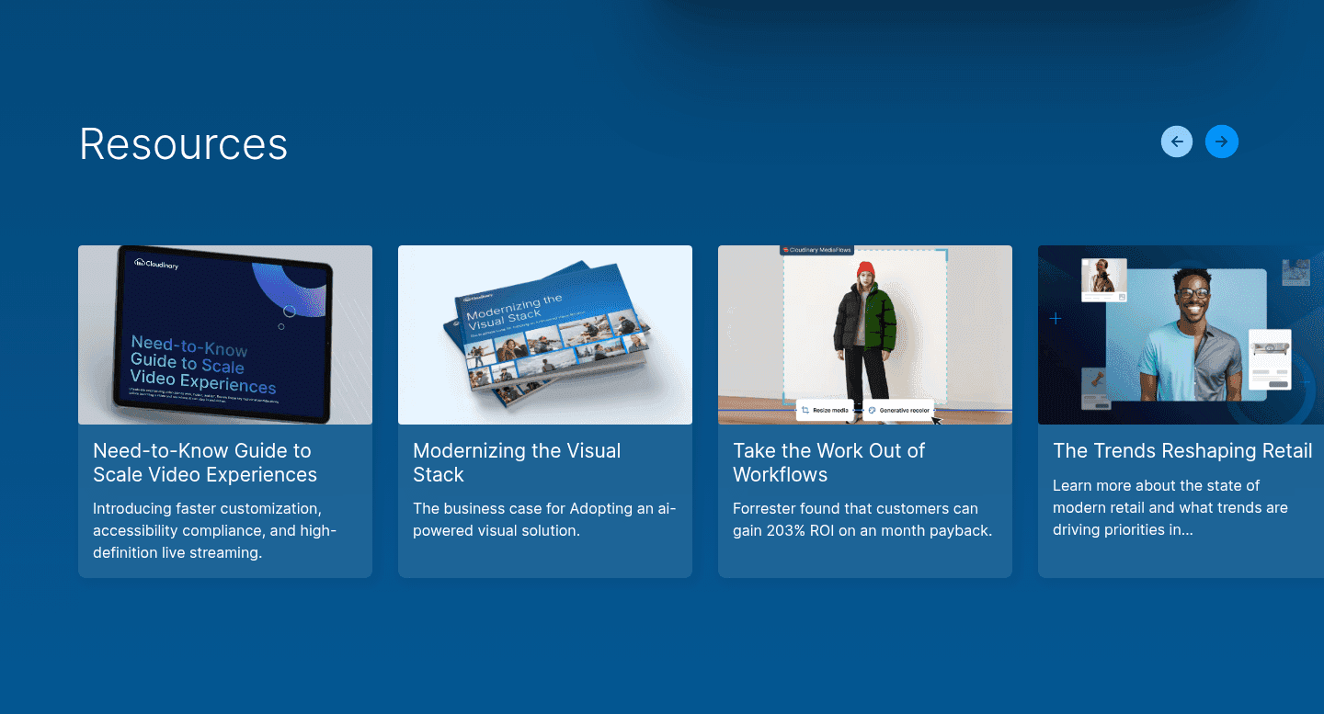Viewport: 1324px width, 714px height.
Task: Click the next arrow carousel button
Action: (x=1222, y=142)
